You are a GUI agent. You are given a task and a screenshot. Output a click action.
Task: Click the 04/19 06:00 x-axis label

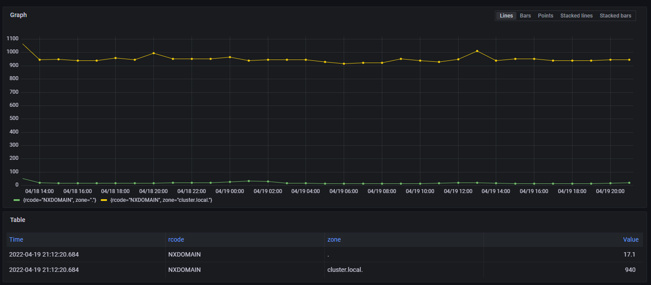tap(344, 191)
